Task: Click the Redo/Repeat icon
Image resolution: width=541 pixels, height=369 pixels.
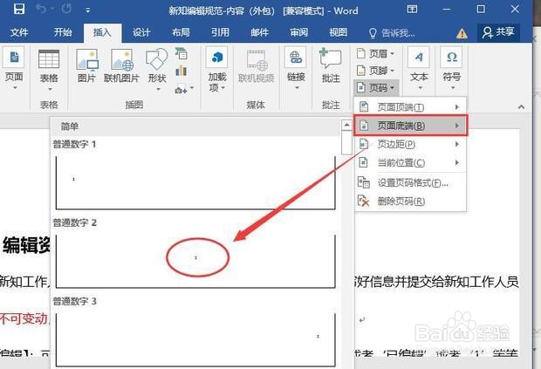Action: click(x=66, y=9)
